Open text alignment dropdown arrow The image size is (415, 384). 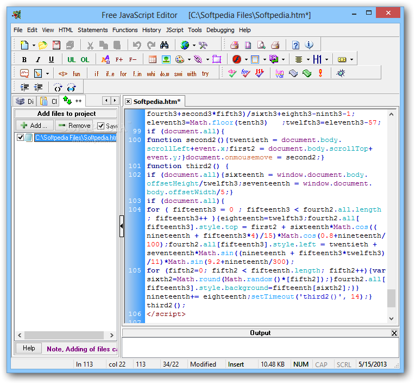308,60
